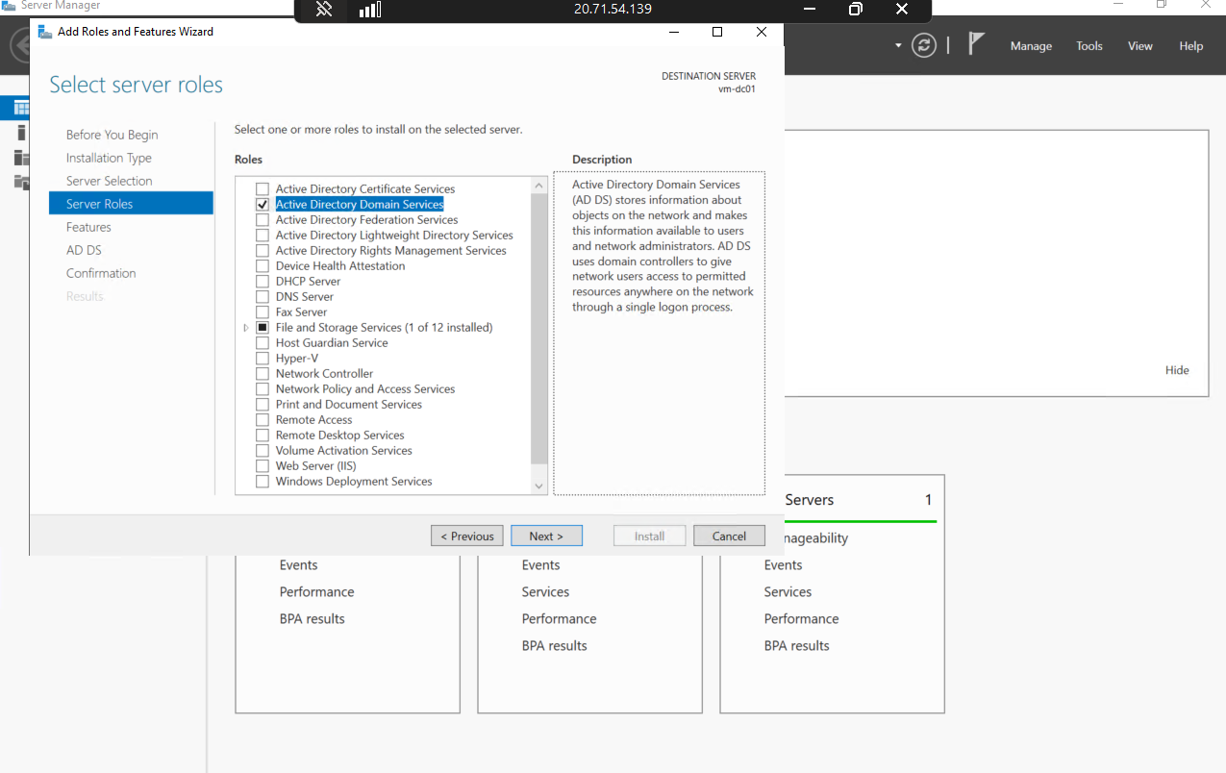Image resolution: width=1226 pixels, height=773 pixels.
Task: Tick the Web Server (IIS) checkbox
Action: click(263, 466)
